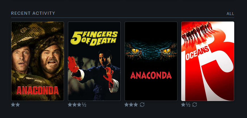Open the Recent Activity section heading
This screenshot has height=118, width=247.
pyautogui.click(x=33, y=13)
